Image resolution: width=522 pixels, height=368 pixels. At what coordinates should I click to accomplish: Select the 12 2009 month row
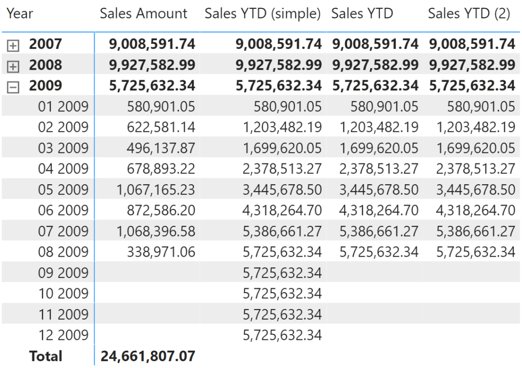(63, 335)
